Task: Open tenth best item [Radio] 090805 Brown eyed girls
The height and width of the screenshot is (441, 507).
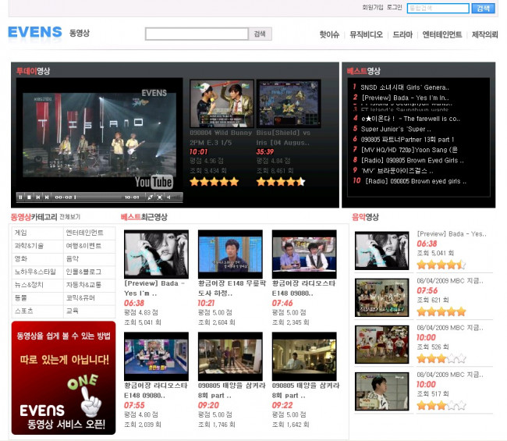Action: [x=416, y=181]
